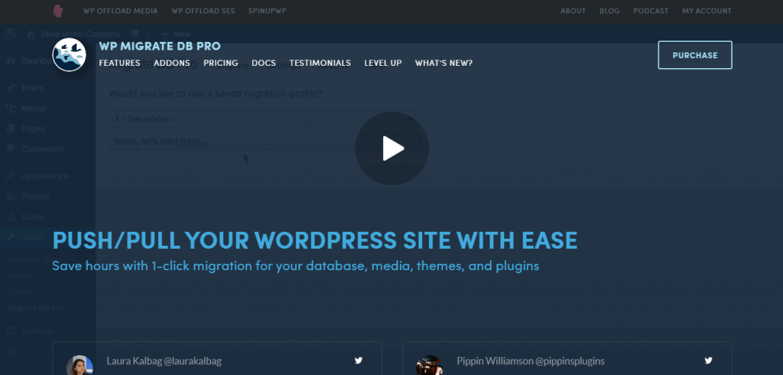Open WP Offload Media link
The image size is (783, 375).
click(120, 11)
